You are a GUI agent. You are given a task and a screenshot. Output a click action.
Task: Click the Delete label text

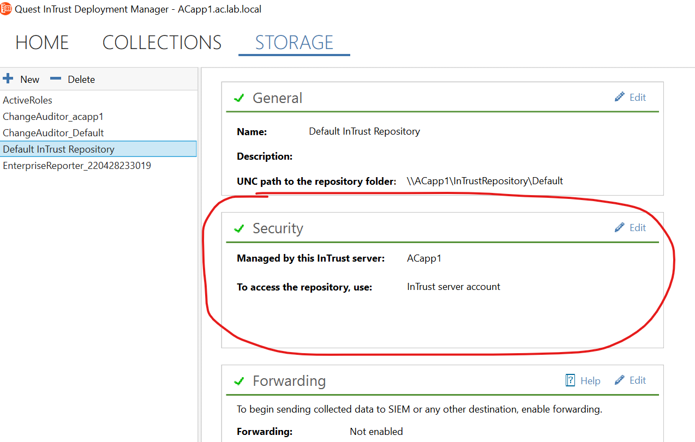pos(81,80)
